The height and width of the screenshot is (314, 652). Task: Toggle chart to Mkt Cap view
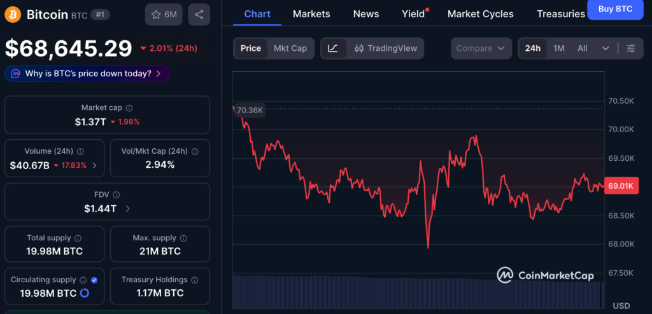(x=290, y=48)
